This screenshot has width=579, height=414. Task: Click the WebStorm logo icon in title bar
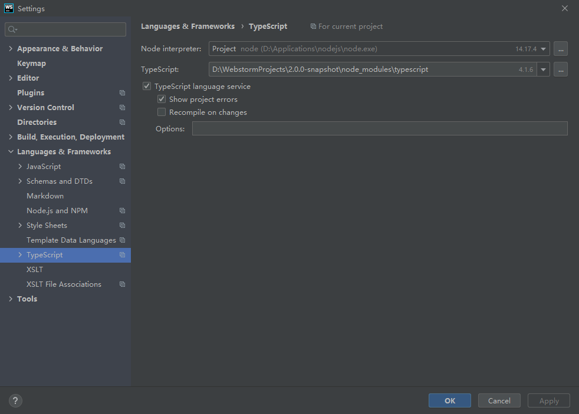8,8
